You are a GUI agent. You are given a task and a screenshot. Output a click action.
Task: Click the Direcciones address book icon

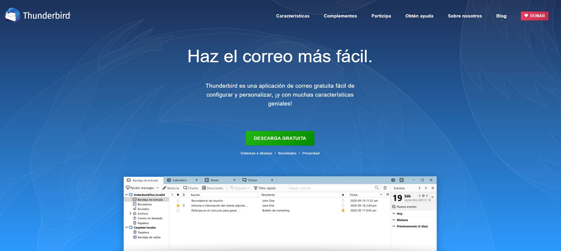[204, 188]
